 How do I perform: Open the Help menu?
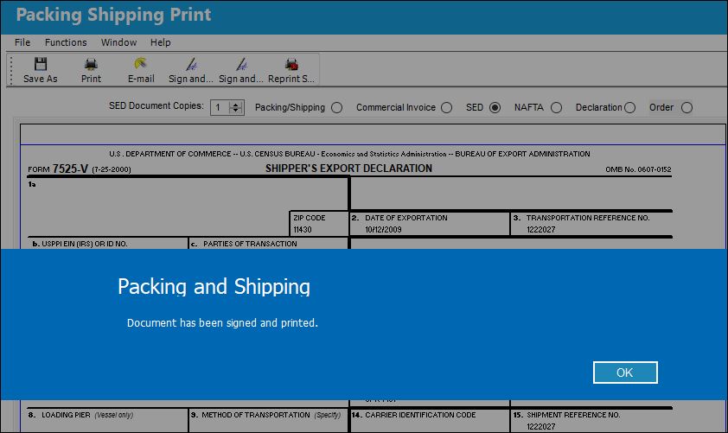(x=160, y=42)
